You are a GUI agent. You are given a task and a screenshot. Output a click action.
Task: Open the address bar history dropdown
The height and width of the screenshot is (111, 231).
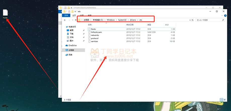click(x=189, y=20)
